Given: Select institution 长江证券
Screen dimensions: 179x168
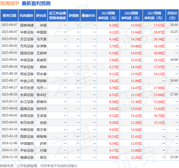Looking at the screenshot, I should click(27, 102).
